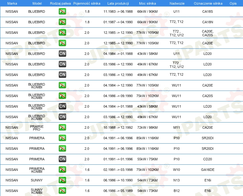The width and height of the screenshot is (243, 196).
Task: Click the body code N13 cell
Action: (177, 180)
